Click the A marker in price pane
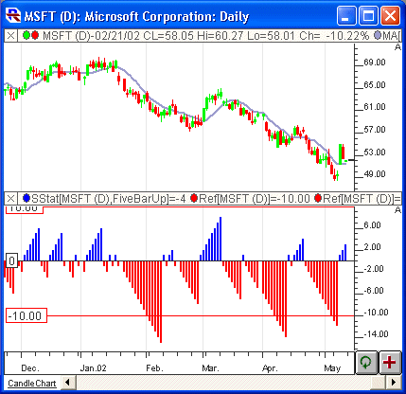Image resolution: width=406 pixels, height=394 pixels. click(x=397, y=47)
